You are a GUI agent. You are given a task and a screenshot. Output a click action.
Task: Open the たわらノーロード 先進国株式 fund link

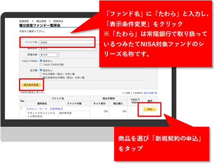click(x=45, y=109)
